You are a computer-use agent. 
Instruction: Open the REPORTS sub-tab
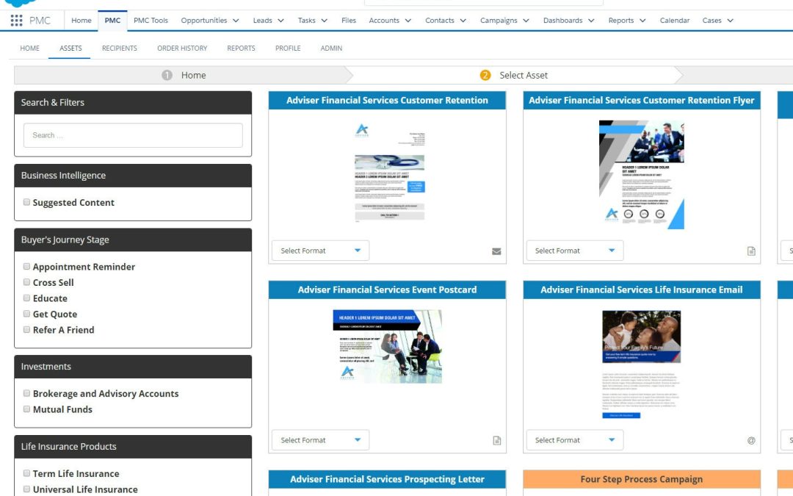tap(241, 48)
